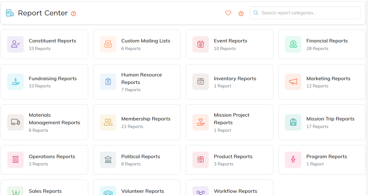The image size is (368, 195).
Task: Click '17 Reports' under Mission Trip Reports
Action: [317, 126]
